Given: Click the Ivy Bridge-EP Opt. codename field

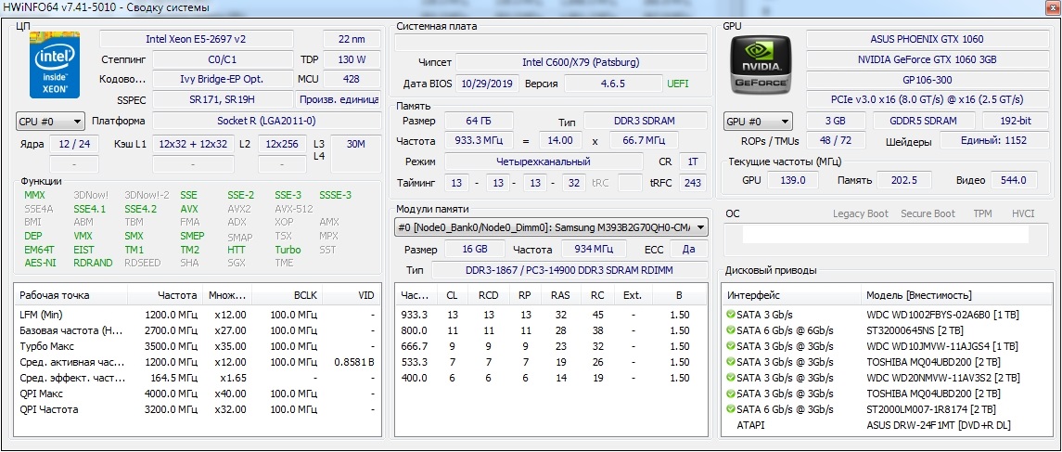Looking at the screenshot, I should coord(223,79).
